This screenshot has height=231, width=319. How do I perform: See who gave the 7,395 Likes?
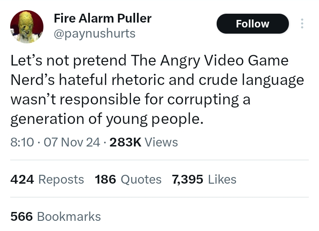tap(204, 179)
